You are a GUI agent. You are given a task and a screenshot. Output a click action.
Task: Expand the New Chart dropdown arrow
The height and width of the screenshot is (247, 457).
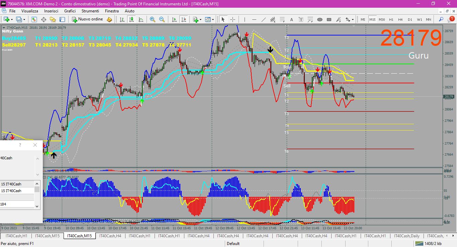(x=12, y=19)
